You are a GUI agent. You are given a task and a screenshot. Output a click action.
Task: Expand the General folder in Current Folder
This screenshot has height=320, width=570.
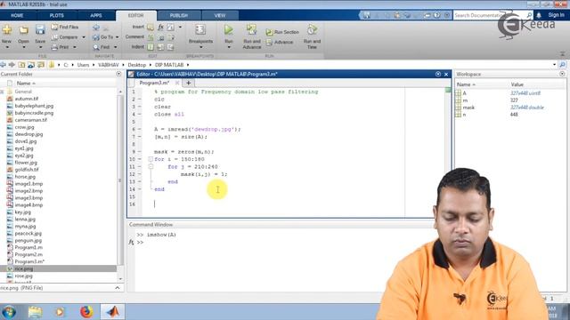point(2,92)
